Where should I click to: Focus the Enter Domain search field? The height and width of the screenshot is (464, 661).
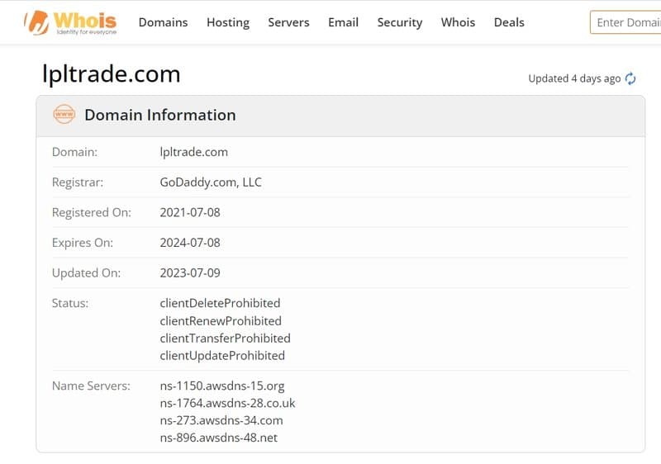(625, 22)
